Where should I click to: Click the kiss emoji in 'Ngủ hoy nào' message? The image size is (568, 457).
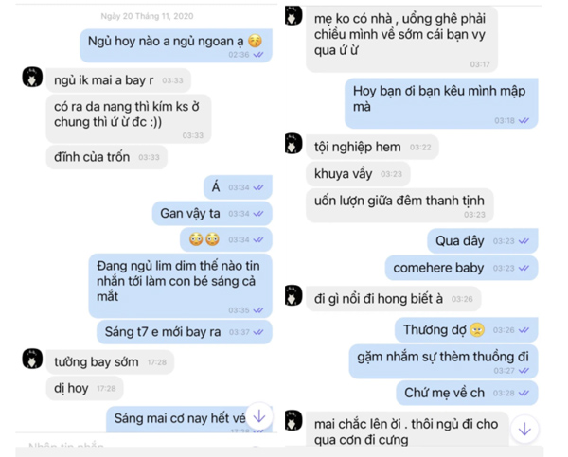[x=255, y=41]
